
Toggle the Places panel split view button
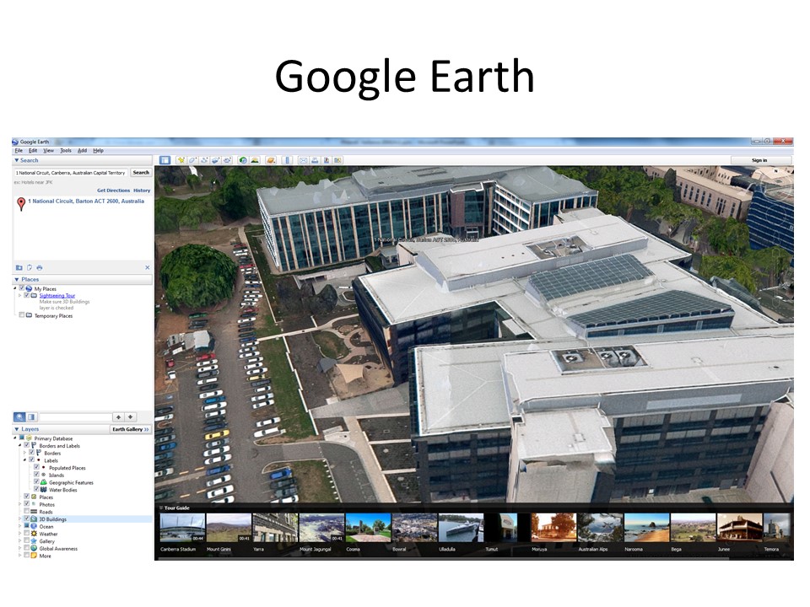[x=31, y=417]
